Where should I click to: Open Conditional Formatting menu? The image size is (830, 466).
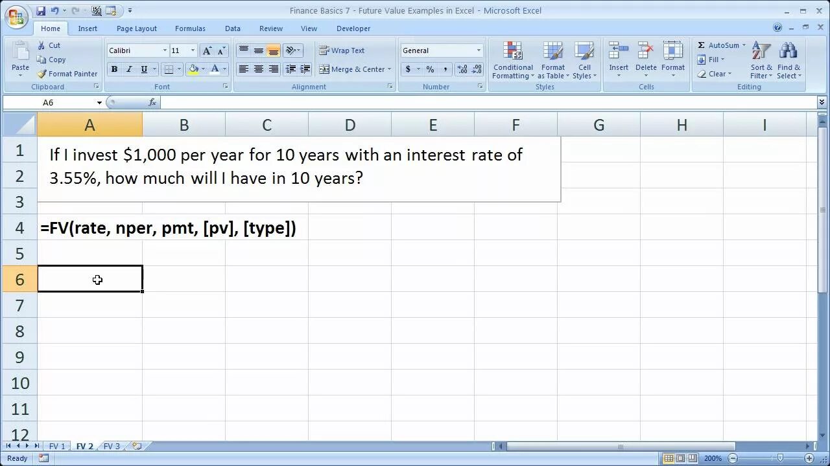(513, 61)
